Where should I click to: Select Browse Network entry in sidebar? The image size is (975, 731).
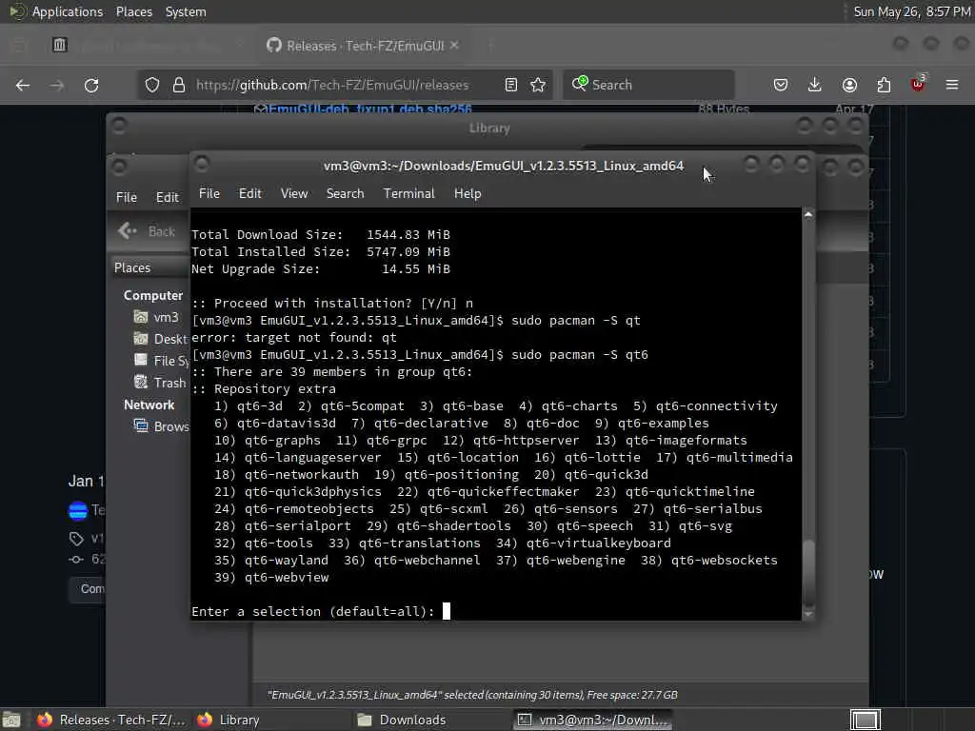pos(161,426)
